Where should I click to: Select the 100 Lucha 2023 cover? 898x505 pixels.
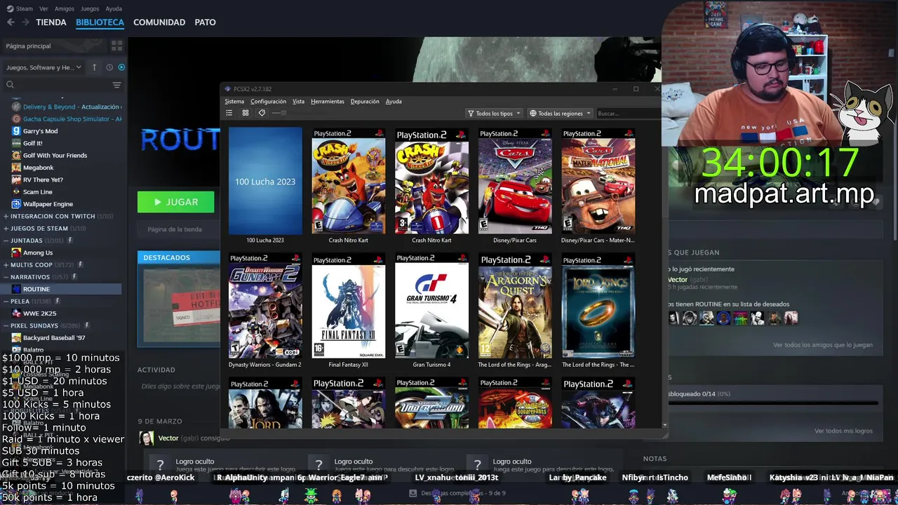265,181
